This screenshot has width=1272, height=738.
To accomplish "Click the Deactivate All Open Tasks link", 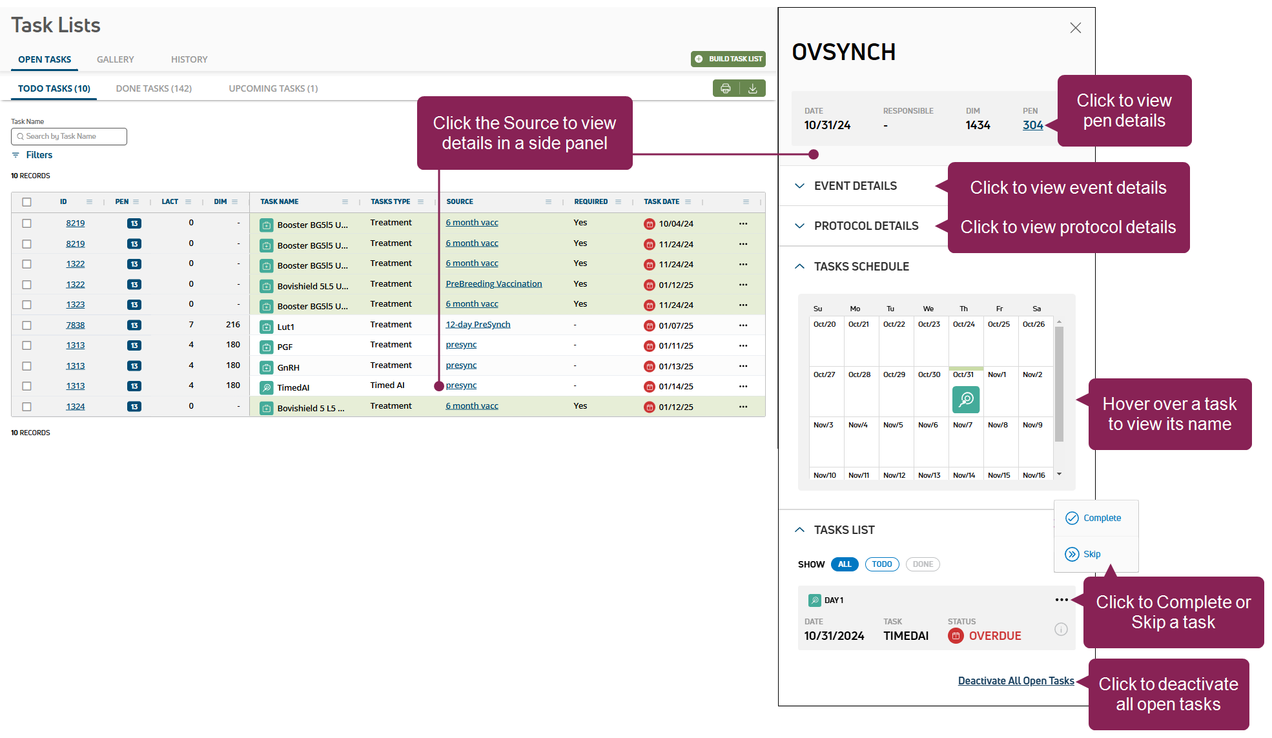I will [1016, 680].
